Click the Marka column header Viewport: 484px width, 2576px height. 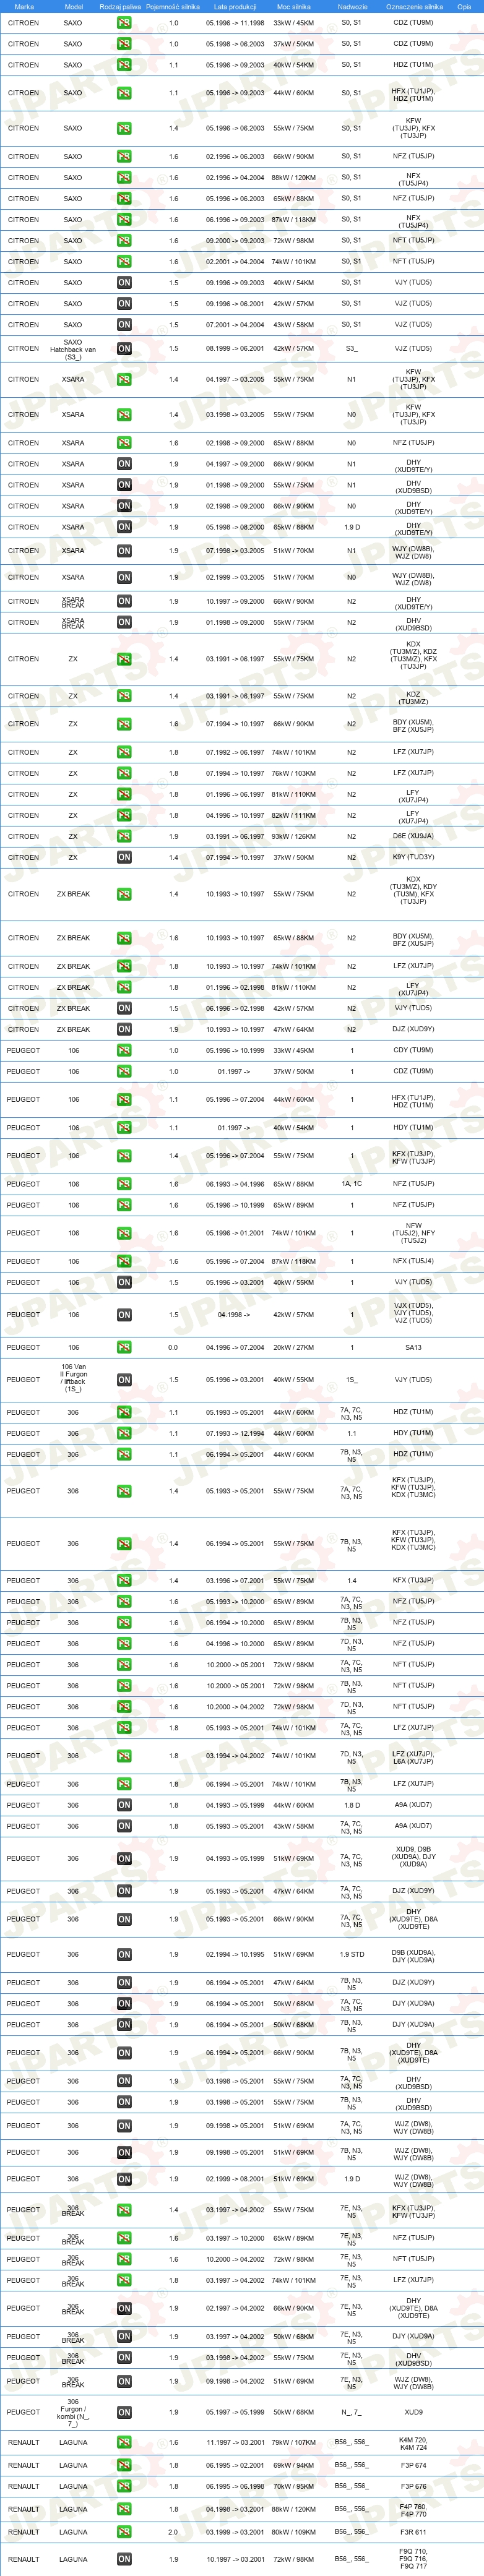24,7
